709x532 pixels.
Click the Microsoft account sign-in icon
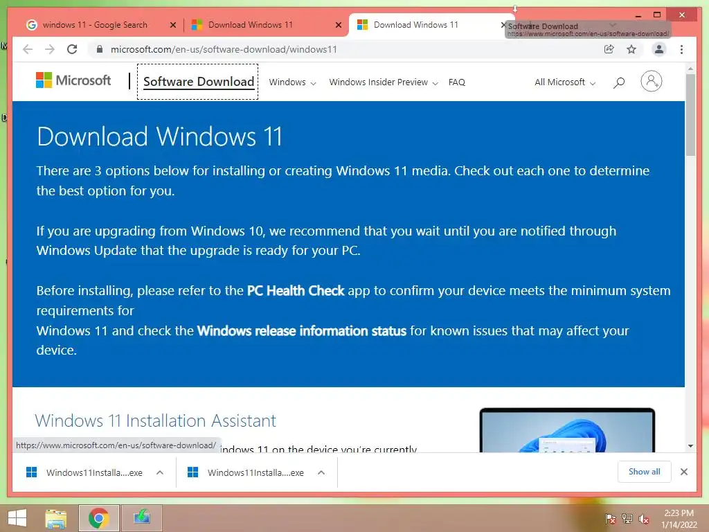tap(651, 82)
